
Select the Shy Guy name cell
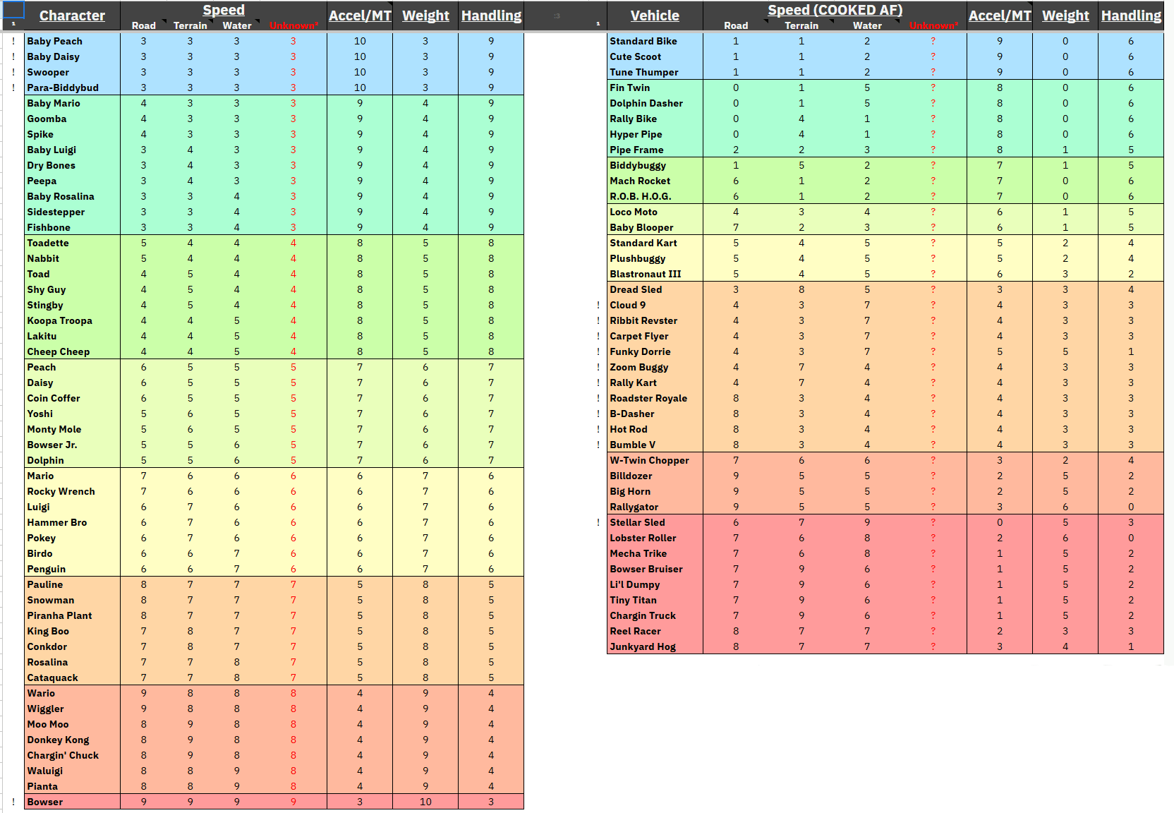pyautogui.click(x=72, y=289)
